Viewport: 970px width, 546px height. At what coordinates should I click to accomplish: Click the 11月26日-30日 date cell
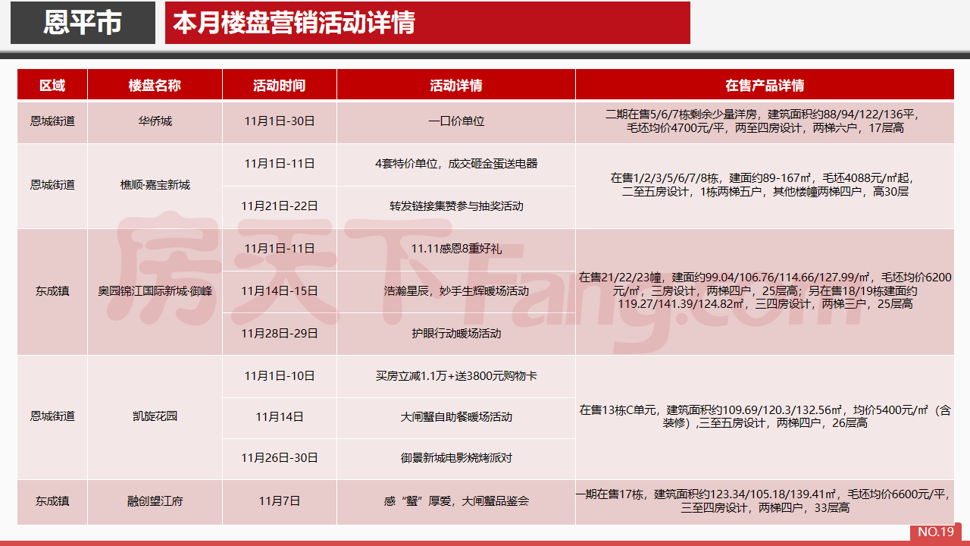[x=279, y=458]
